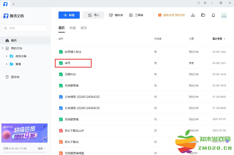Open the 模板库 template library

116,15
